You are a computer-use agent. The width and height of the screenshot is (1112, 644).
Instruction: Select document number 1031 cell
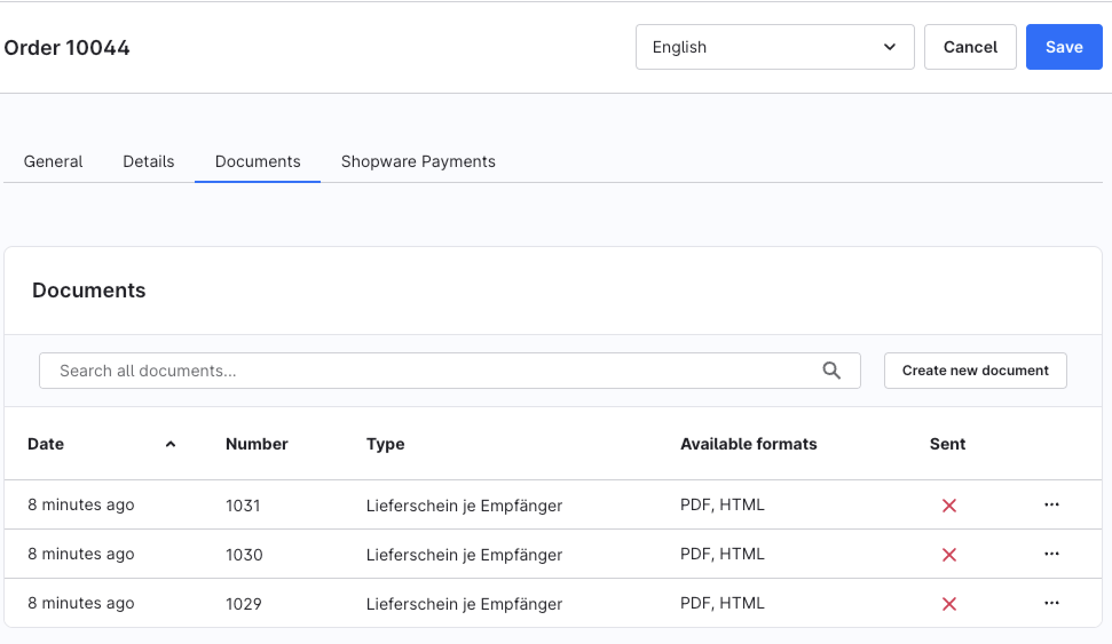243,505
